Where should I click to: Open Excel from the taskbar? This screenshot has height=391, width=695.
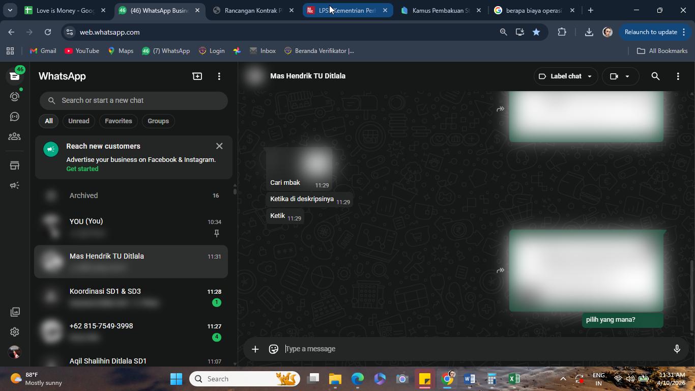point(514,379)
